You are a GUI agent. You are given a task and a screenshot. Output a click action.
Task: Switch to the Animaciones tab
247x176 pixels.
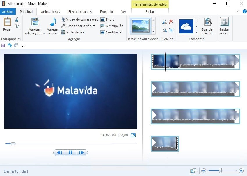coord(50,12)
